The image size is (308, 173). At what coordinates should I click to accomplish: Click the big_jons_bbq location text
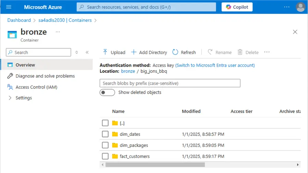tap(154, 71)
